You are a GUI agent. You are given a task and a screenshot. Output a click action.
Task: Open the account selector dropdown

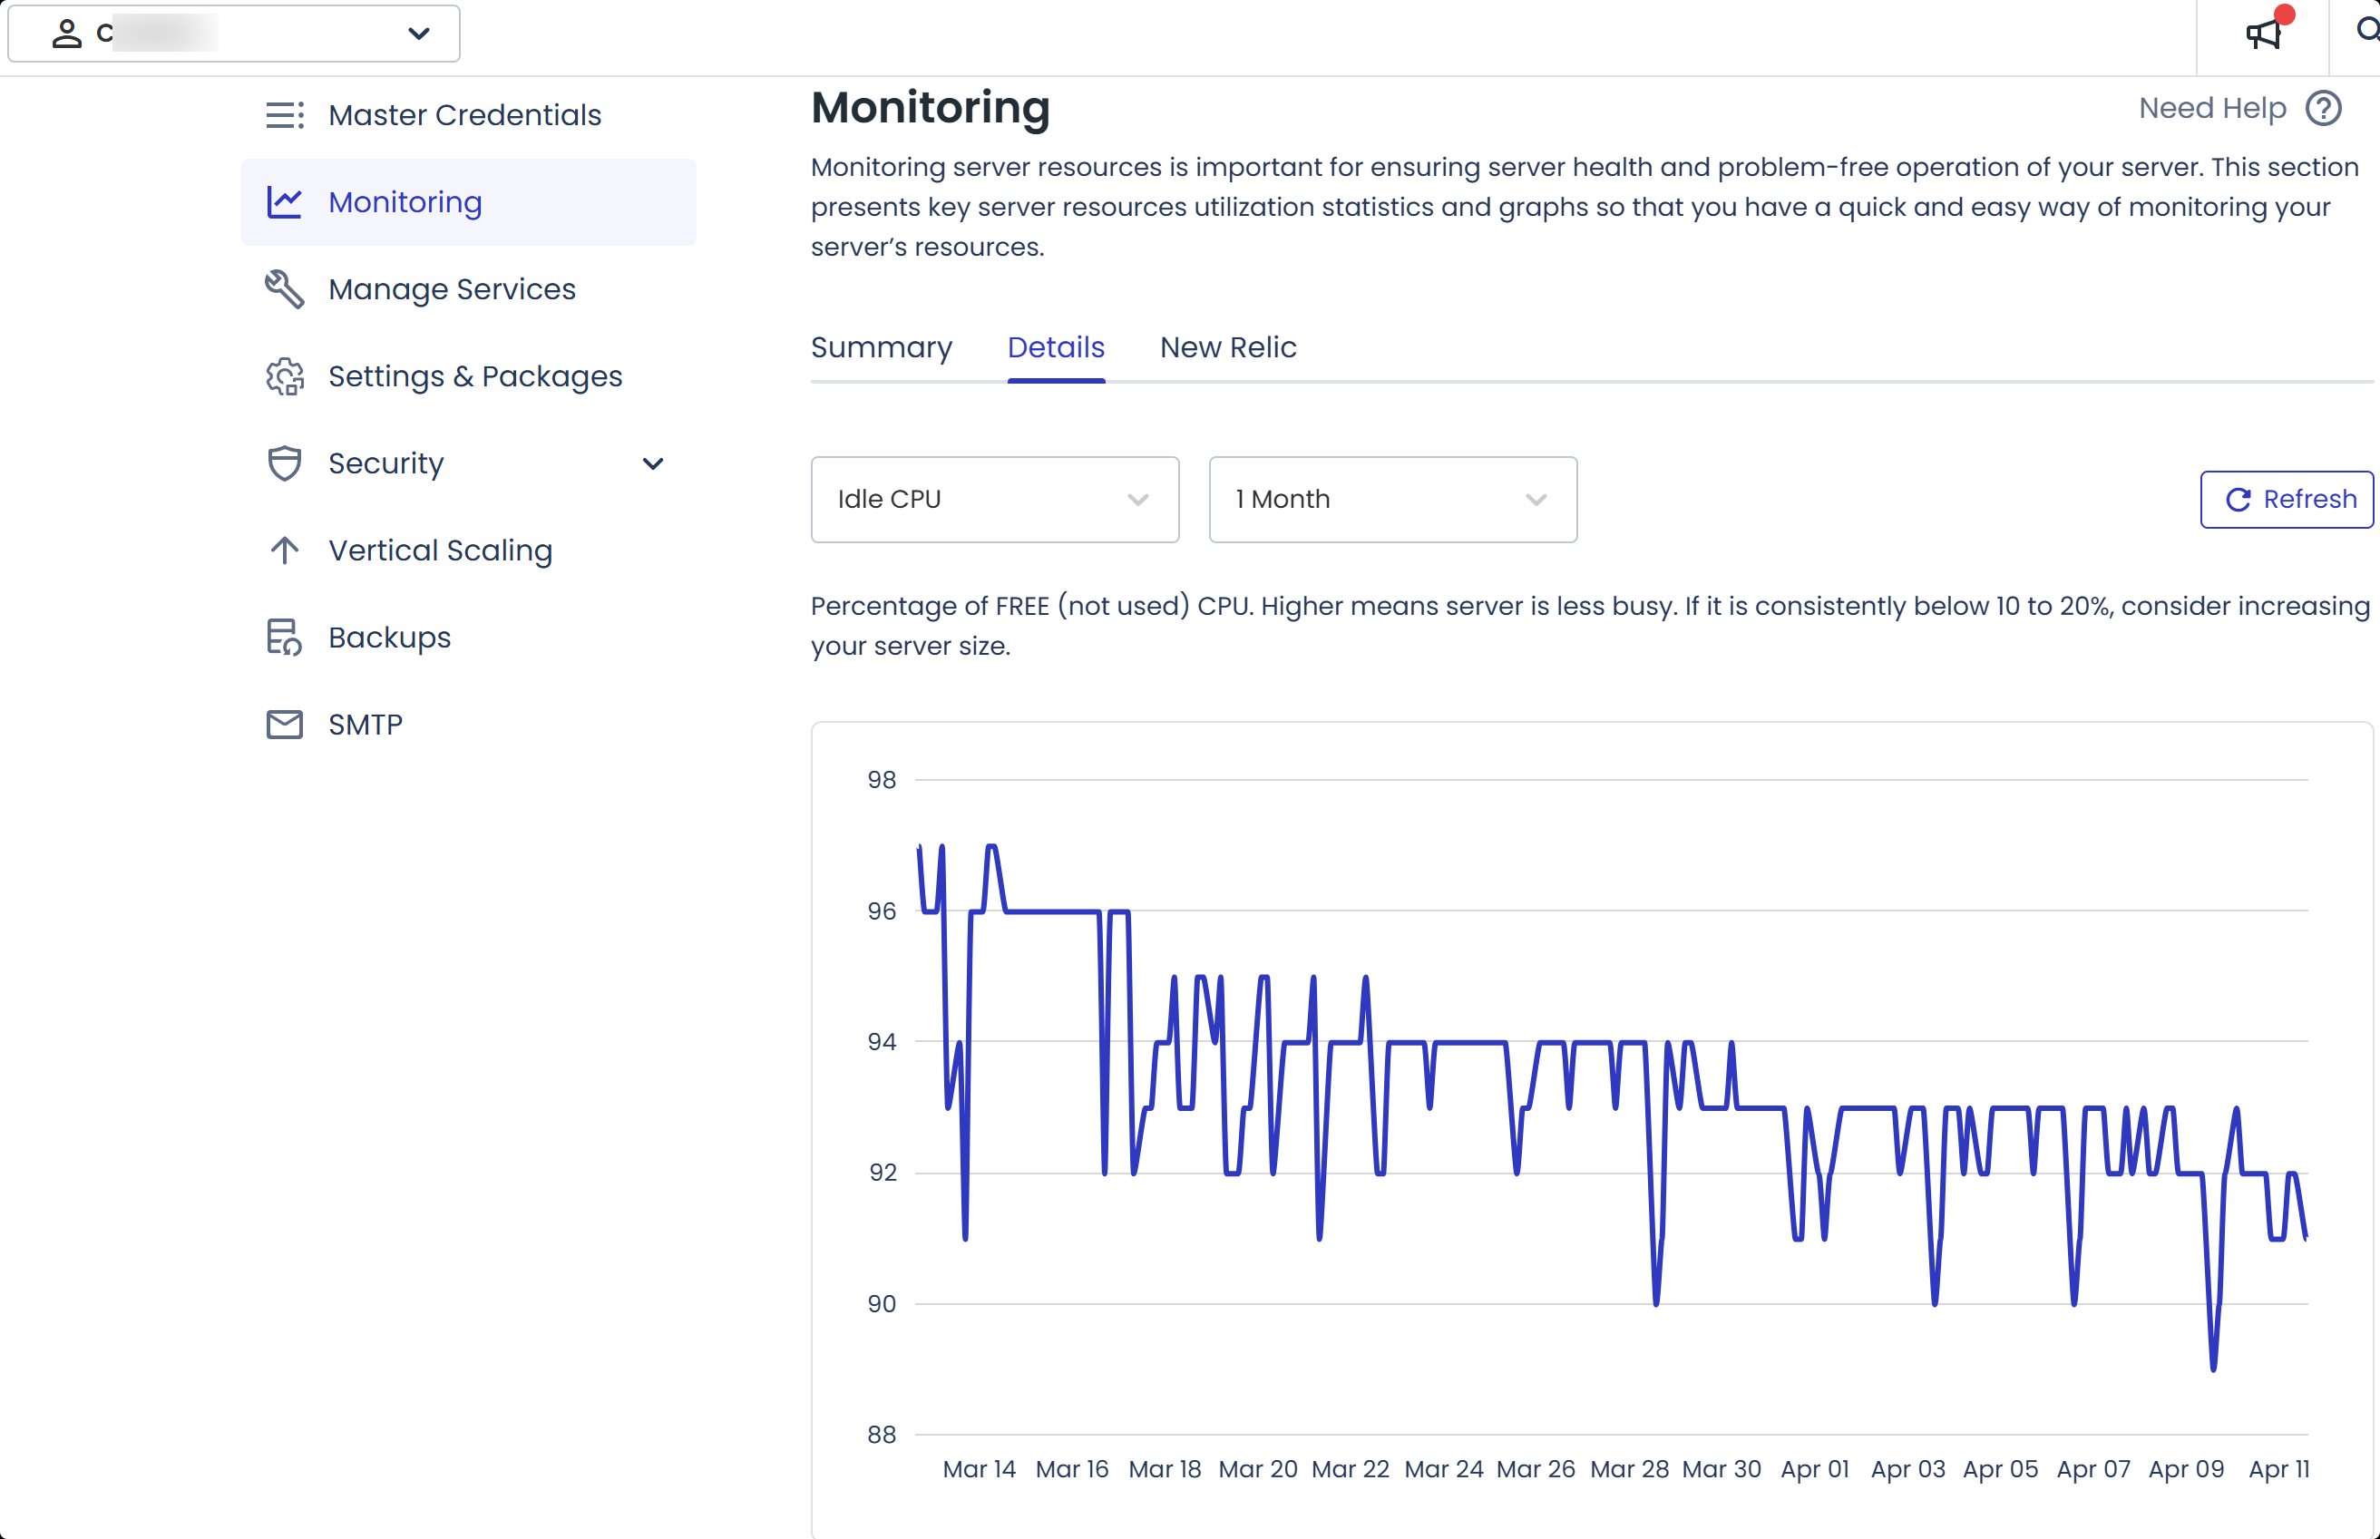[x=234, y=34]
